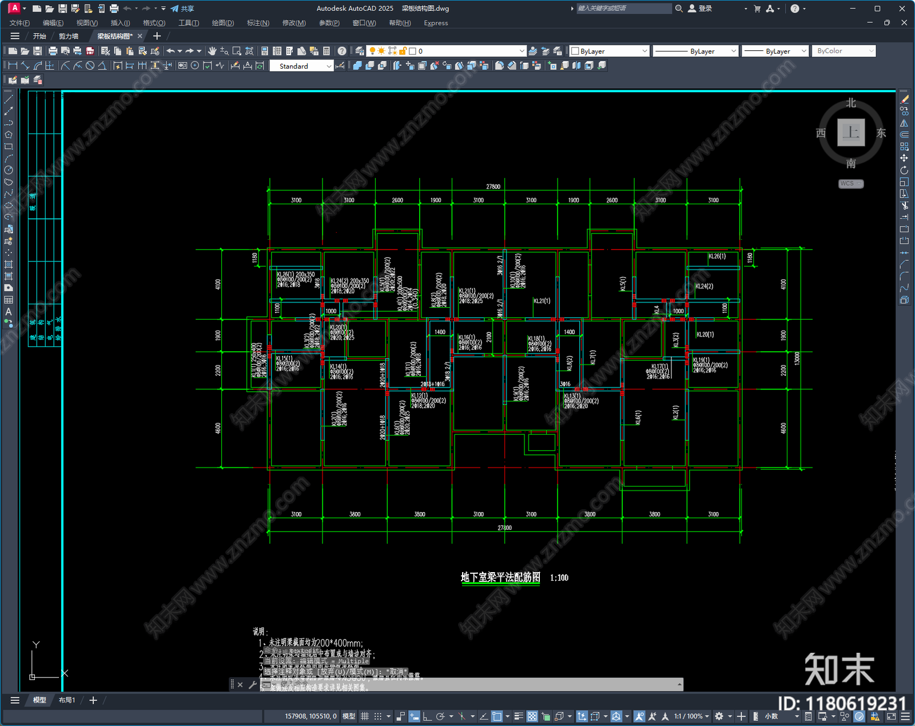915x726 pixels.
Task: Click the search magnifier icon in title bar
Action: (x=679, y=9)
